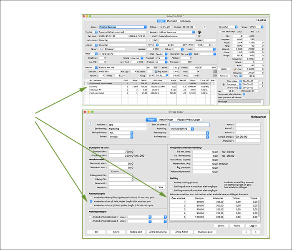Click the Ben. till offert input field
The height and width of the screenshot is (250, 292).
pos(189,125)
